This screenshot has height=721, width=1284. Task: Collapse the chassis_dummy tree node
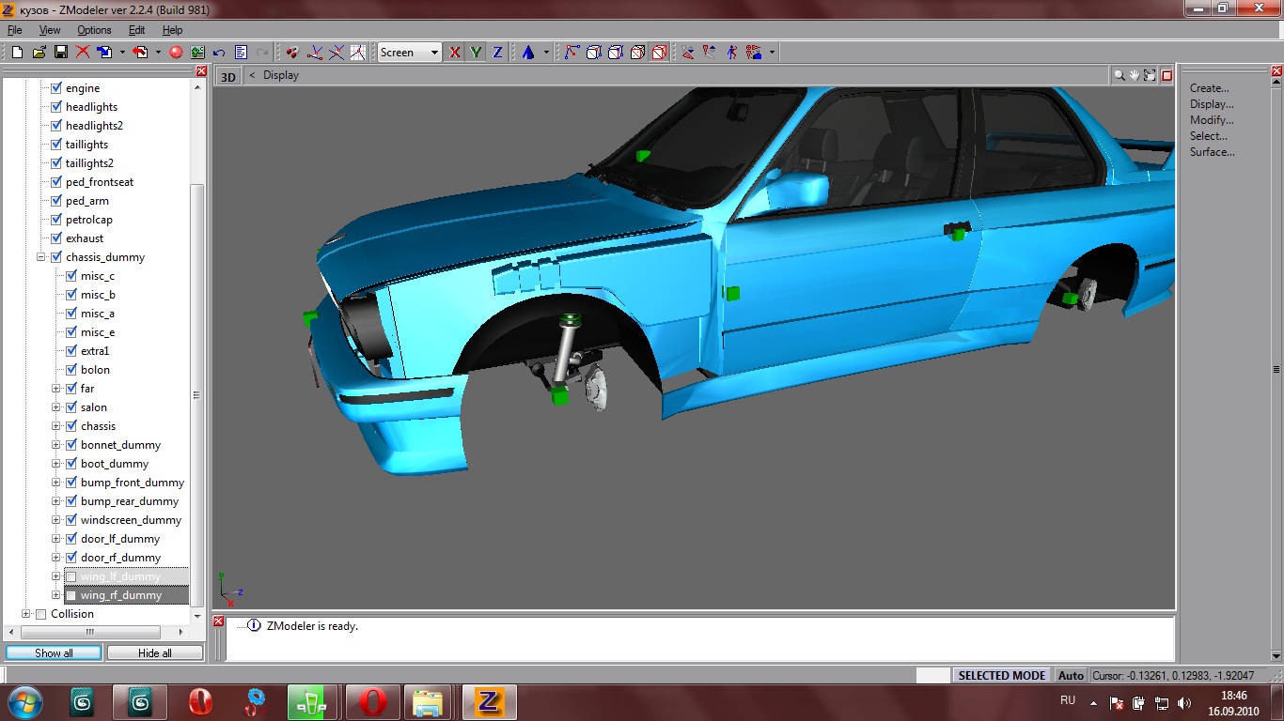click(x=41, y=257)
